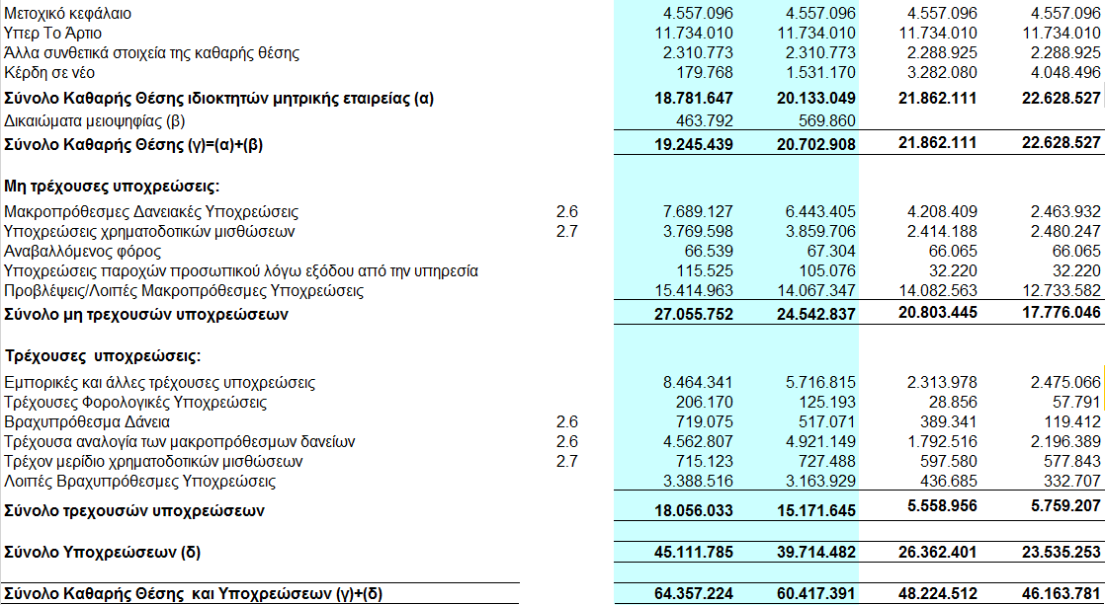Click 'Τρέχον μερίδιο χρηματοδοτικών μισθώσεων' label
The width and height of the screenshot is (1105, 605).
click(153, 462)
